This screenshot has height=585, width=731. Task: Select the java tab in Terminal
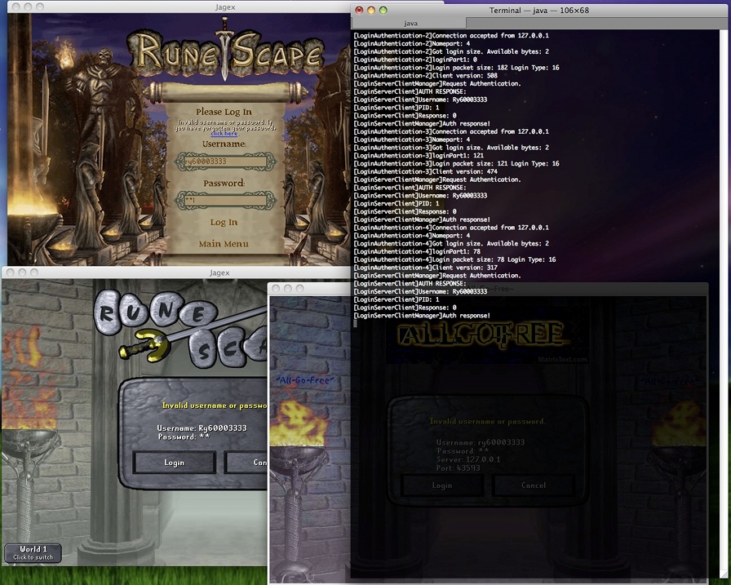410,24
